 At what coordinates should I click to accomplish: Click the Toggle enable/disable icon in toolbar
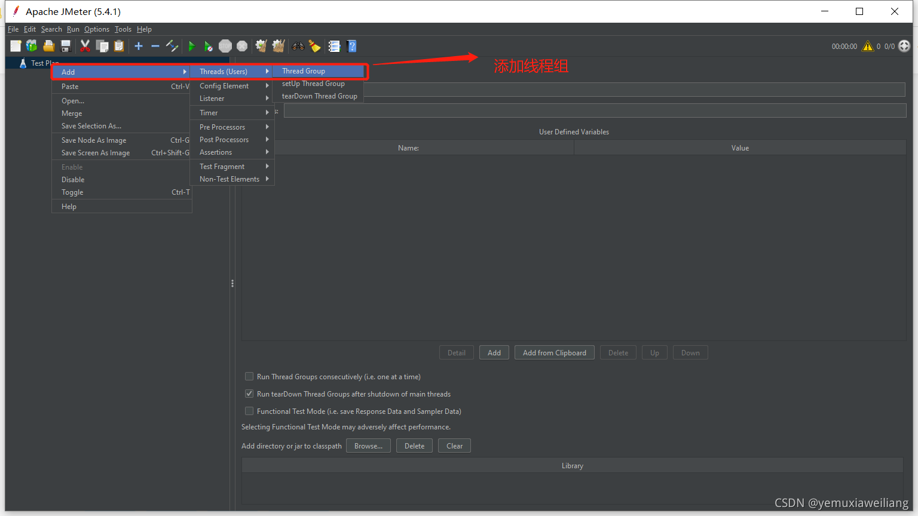click(x=172, y=46)
